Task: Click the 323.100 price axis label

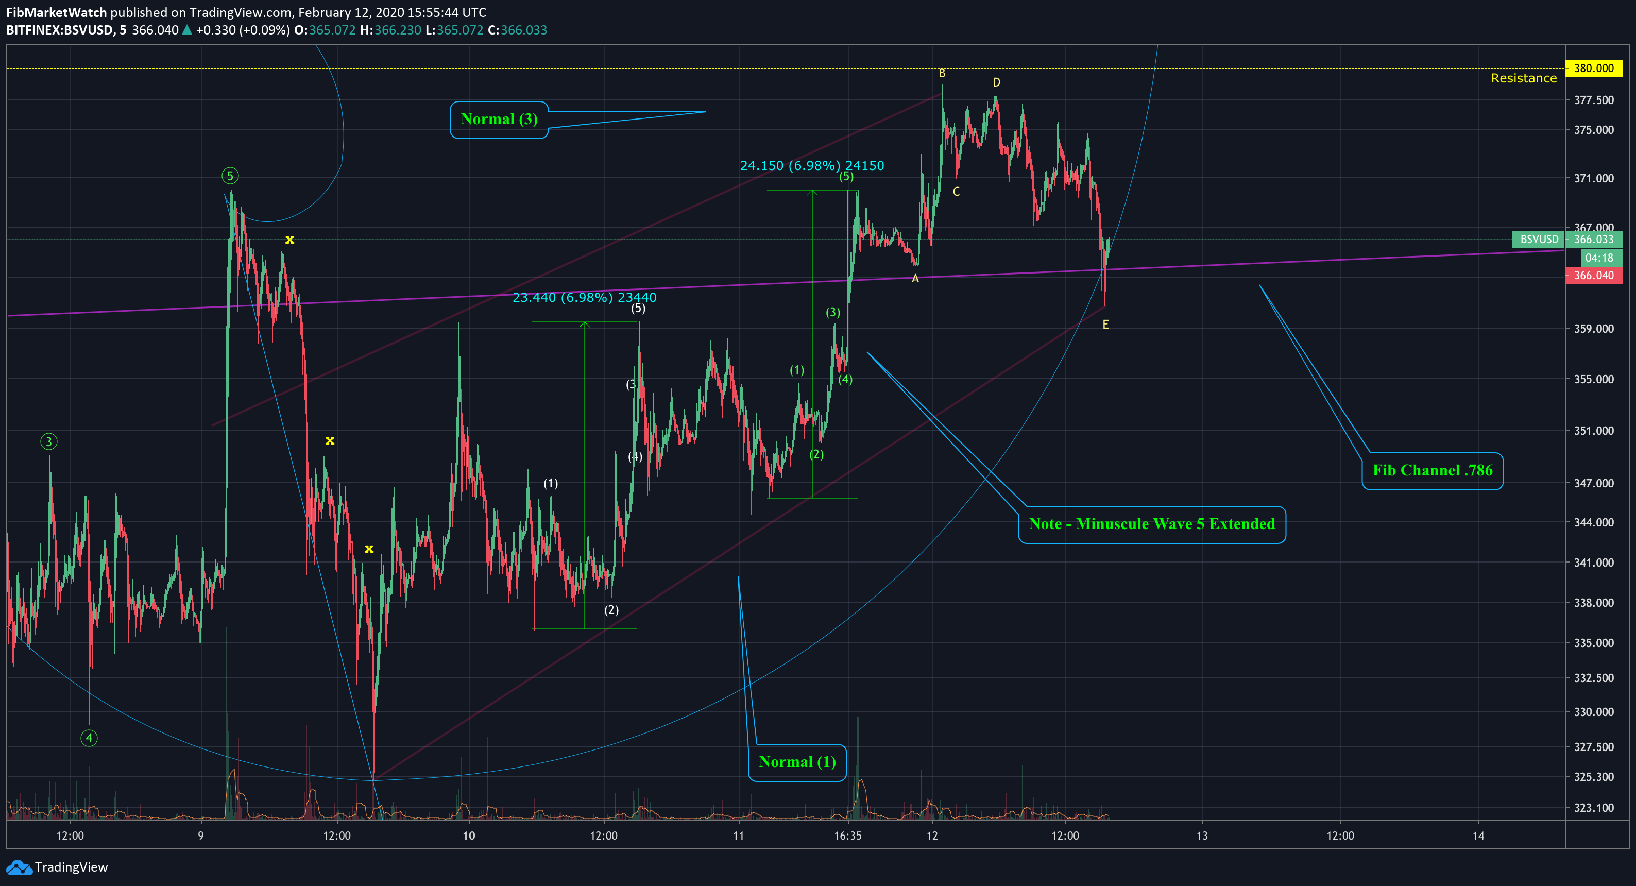Action: [1593, 808]
